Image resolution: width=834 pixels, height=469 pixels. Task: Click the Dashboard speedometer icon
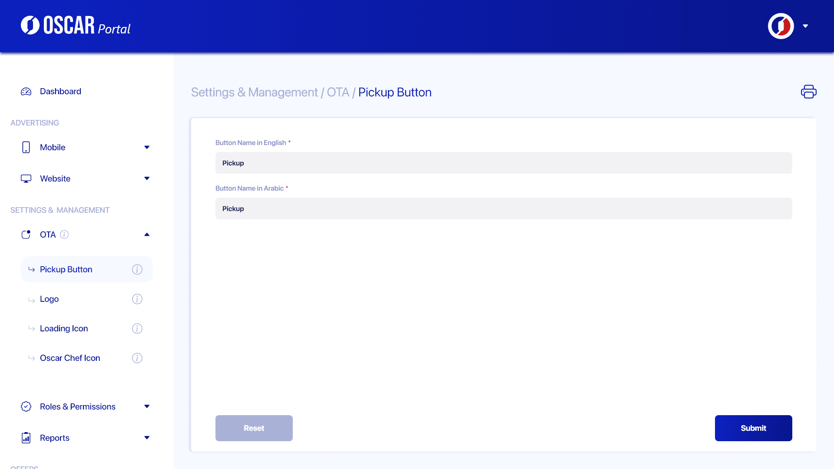[x=26, y=92]
